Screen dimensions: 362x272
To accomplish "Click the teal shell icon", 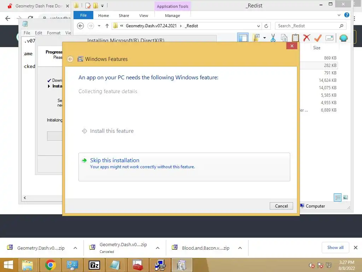I will click(344, 38).
